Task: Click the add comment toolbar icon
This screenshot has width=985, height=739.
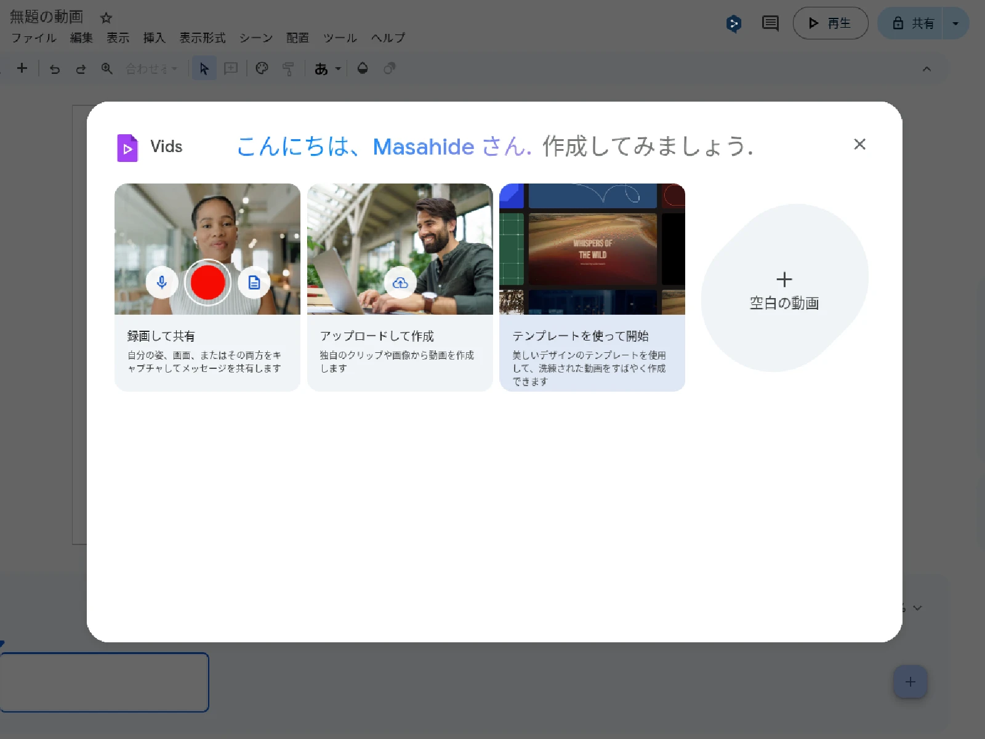Action: tap(231, 68)
